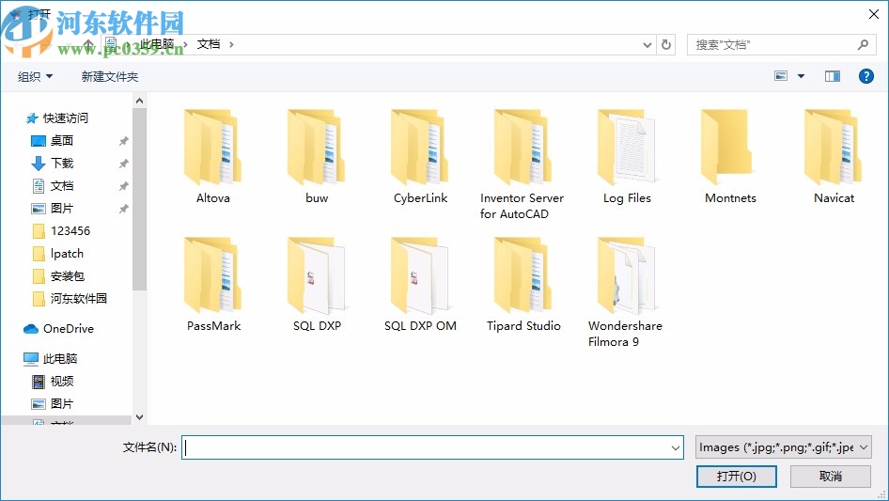Open the lpatch folder in sidebar

coord(67,254)
